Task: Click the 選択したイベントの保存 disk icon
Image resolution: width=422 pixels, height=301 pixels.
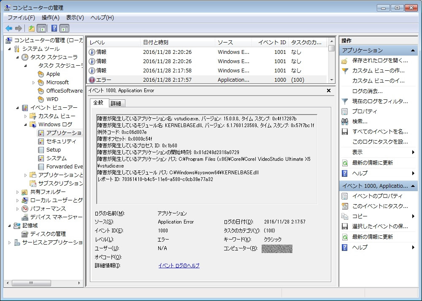Action: [x=344, y=226]
